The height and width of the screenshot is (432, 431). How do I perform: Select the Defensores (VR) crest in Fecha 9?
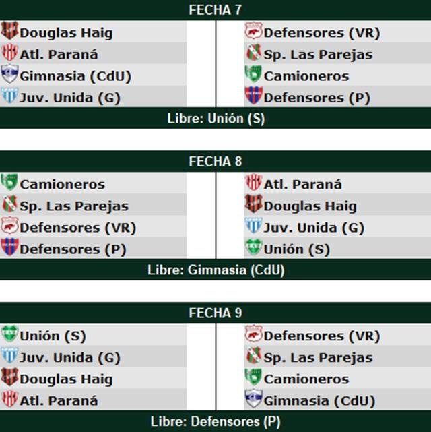253,335
